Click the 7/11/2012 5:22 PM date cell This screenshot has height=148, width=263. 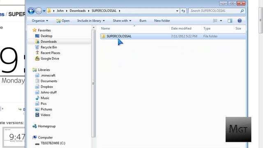(x=184, y=36)
